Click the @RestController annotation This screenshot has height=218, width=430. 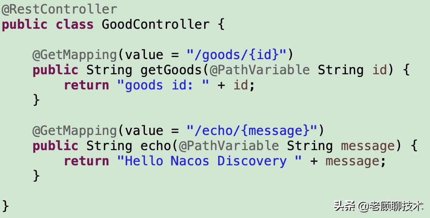pos(59,9)
